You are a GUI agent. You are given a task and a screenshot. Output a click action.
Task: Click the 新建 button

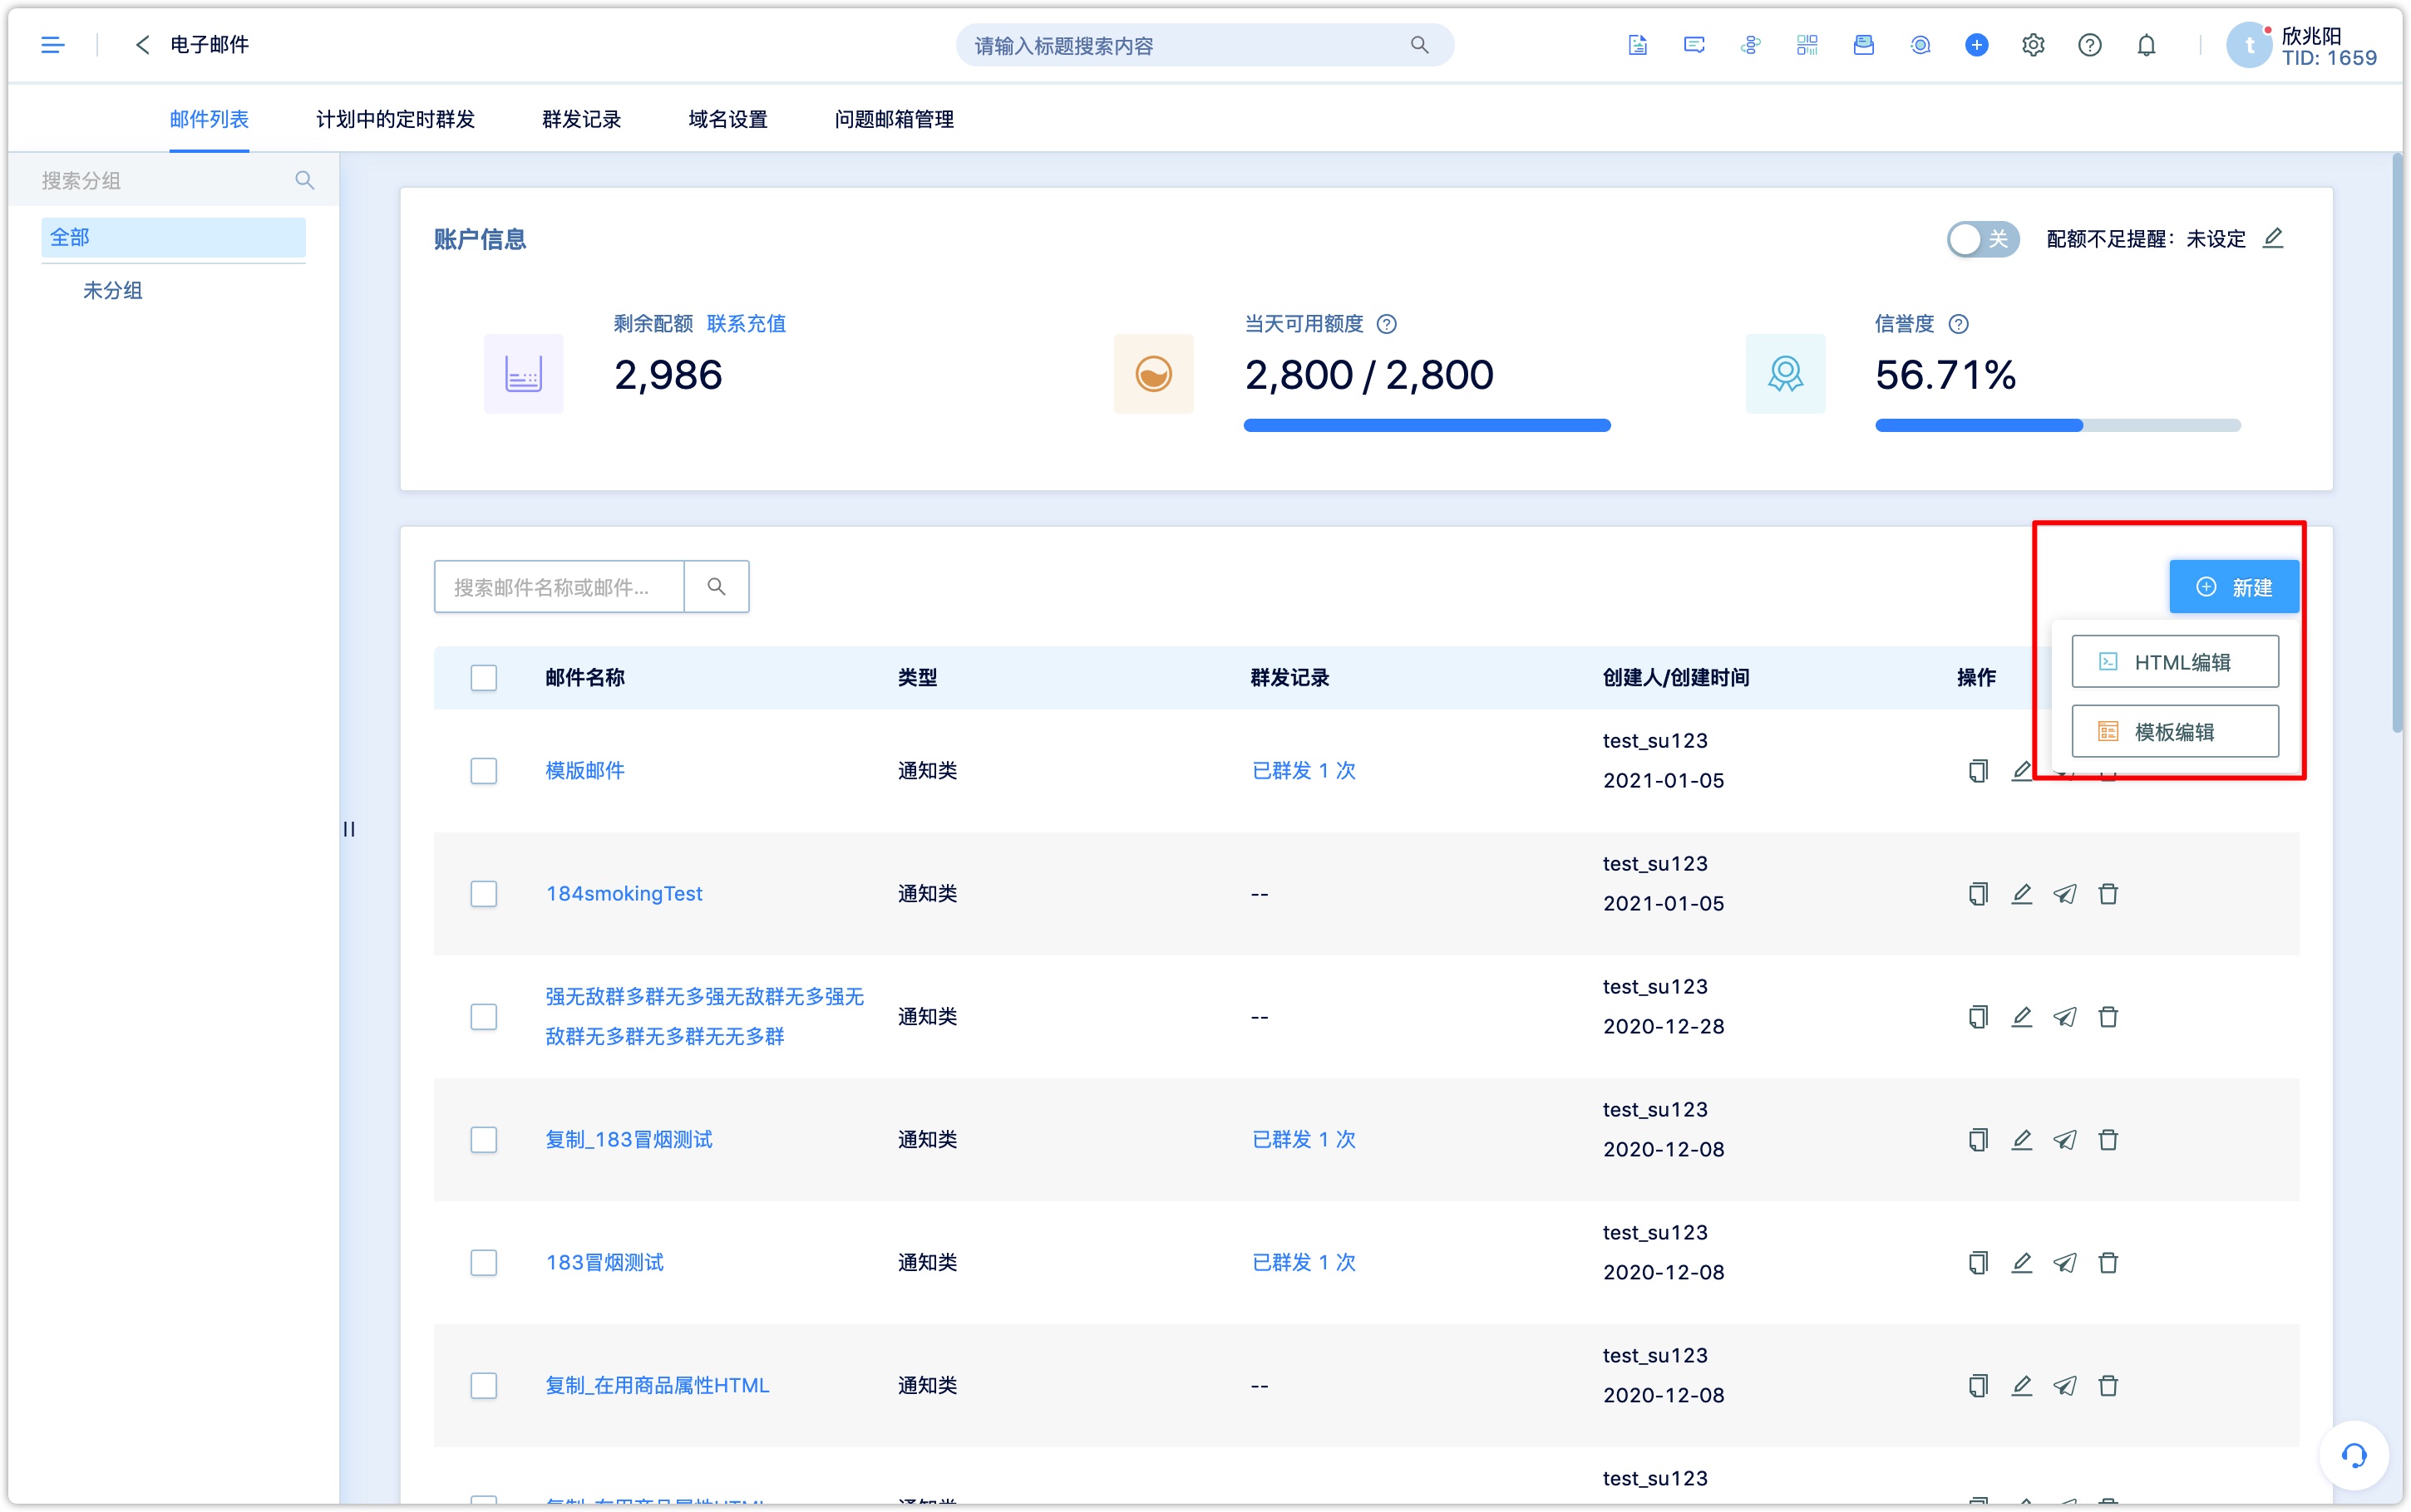(x=2233, y=587)
